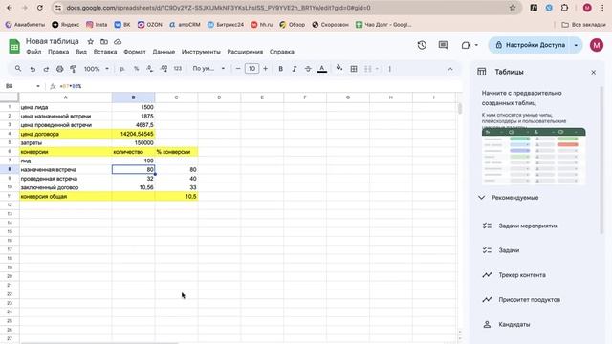Click the Настройки Доступа button
This screenshot has height=344, width=612.
point(530,45)
